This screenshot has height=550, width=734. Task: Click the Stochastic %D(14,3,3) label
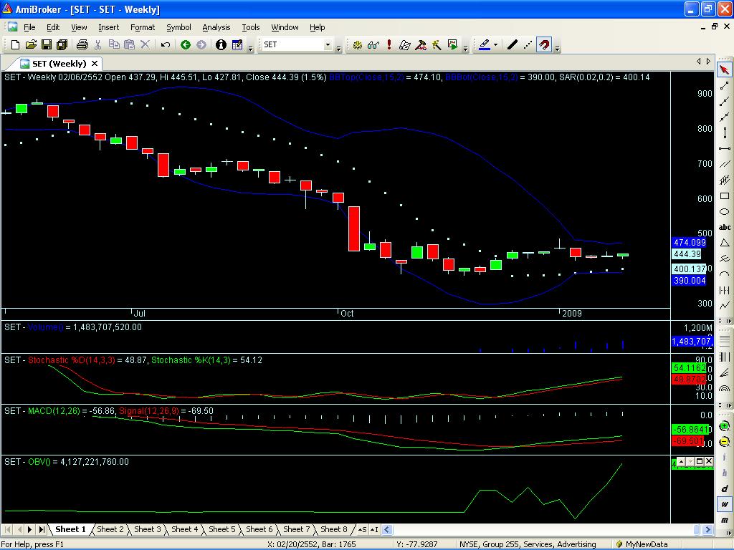(71, 360)
